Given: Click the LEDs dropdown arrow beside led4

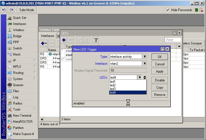Looking at the screenshot, I should 140,77.
